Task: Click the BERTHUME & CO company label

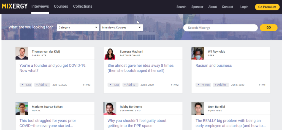Action: [x=131, y=111]
